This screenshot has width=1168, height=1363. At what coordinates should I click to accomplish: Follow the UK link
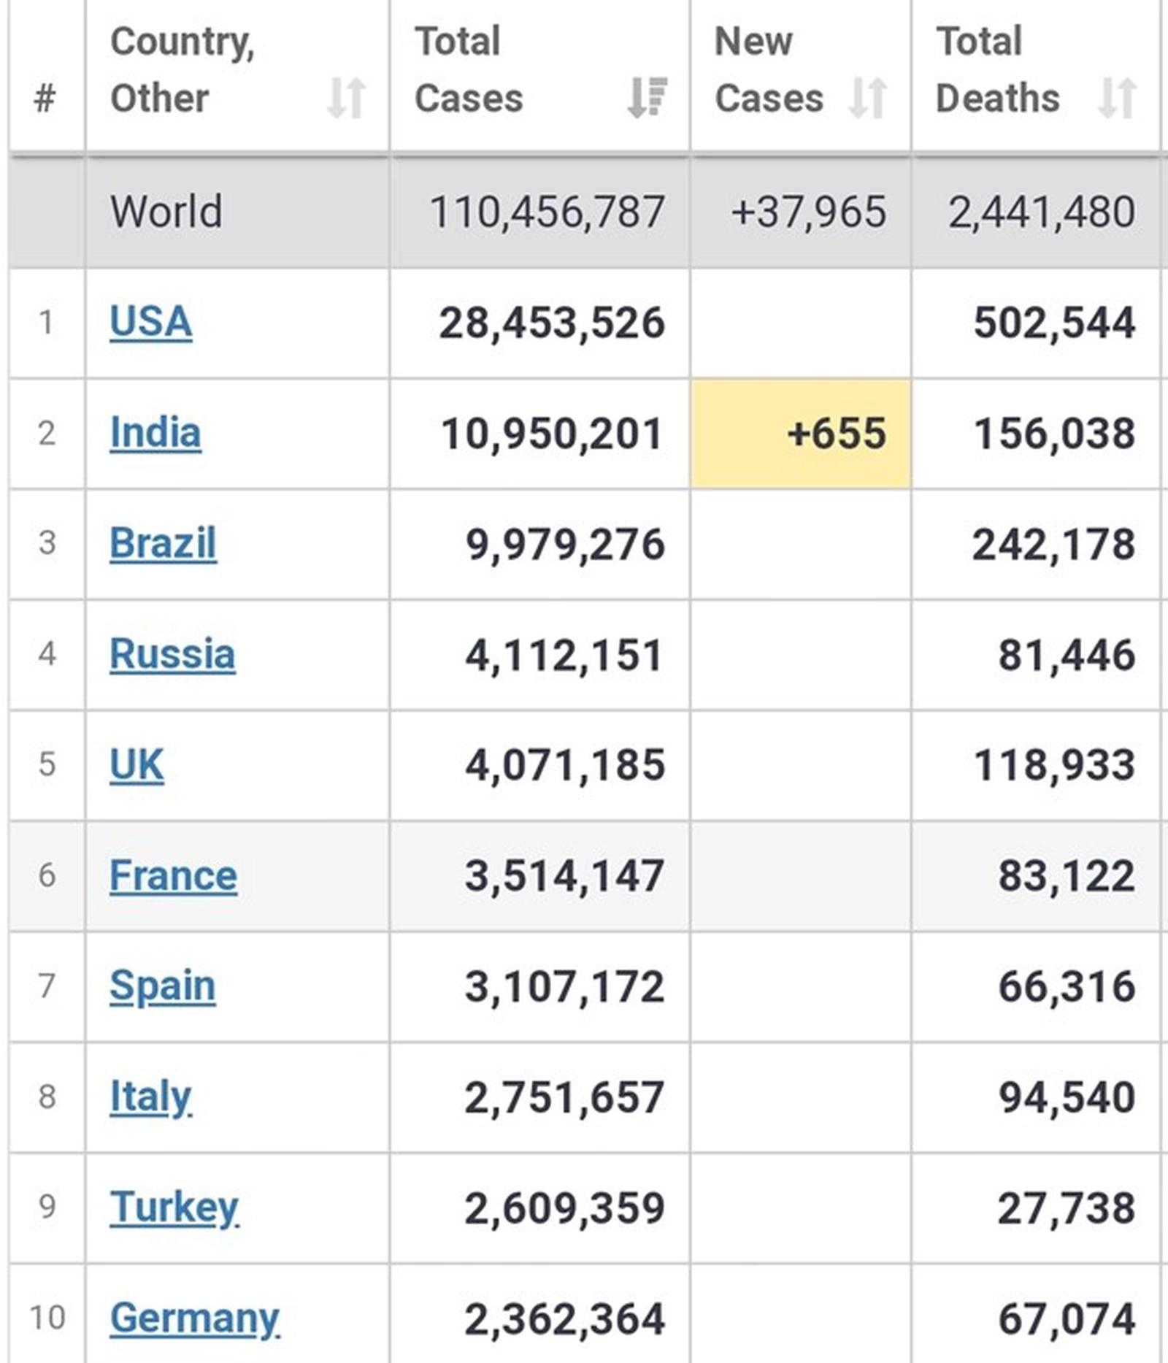pyautogui.click(x=137, y=765)
